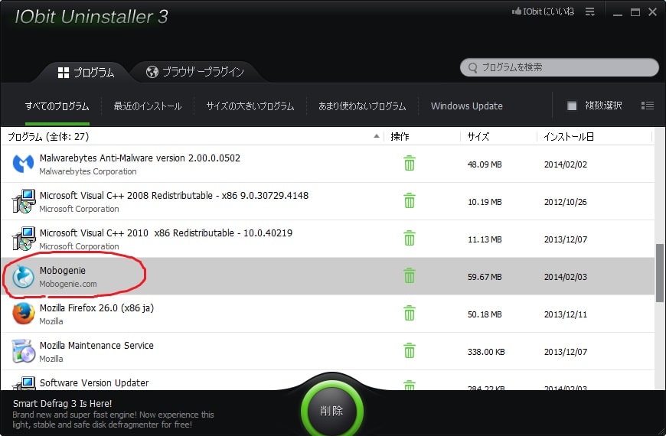Click trash icon for Mozilla Maintenance Service

click(x=410, y=350)
